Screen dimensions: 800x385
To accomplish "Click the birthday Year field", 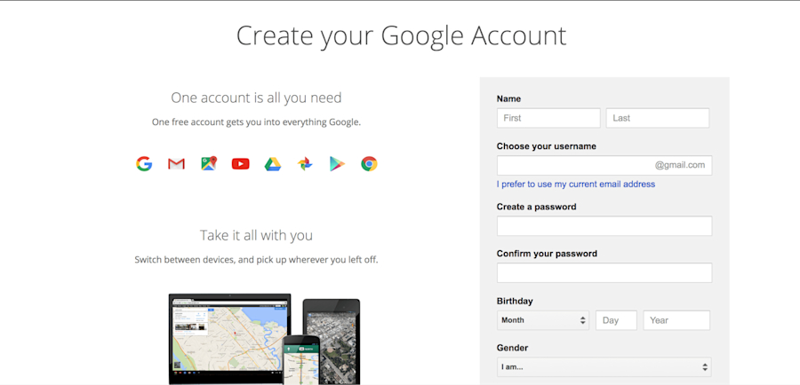I will 676,320.
